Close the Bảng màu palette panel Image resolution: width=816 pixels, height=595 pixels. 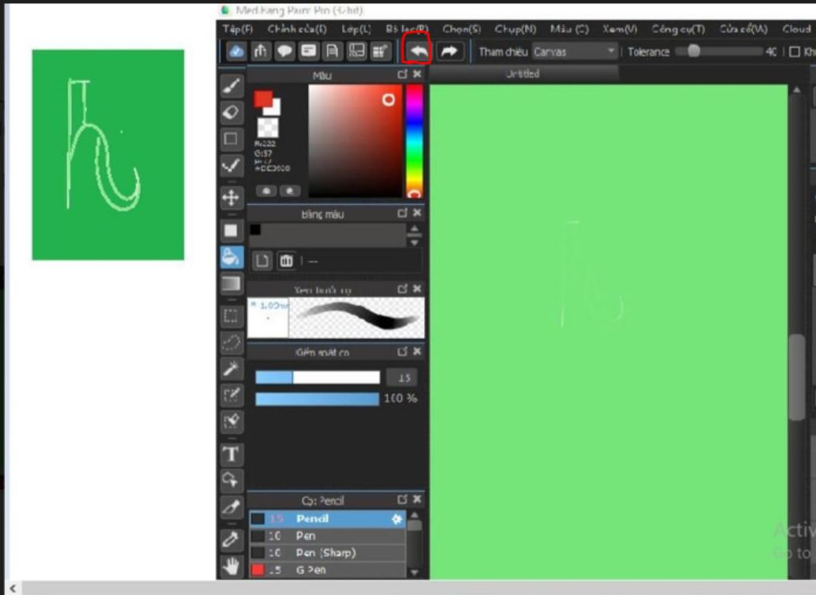[x=417, y=213]
